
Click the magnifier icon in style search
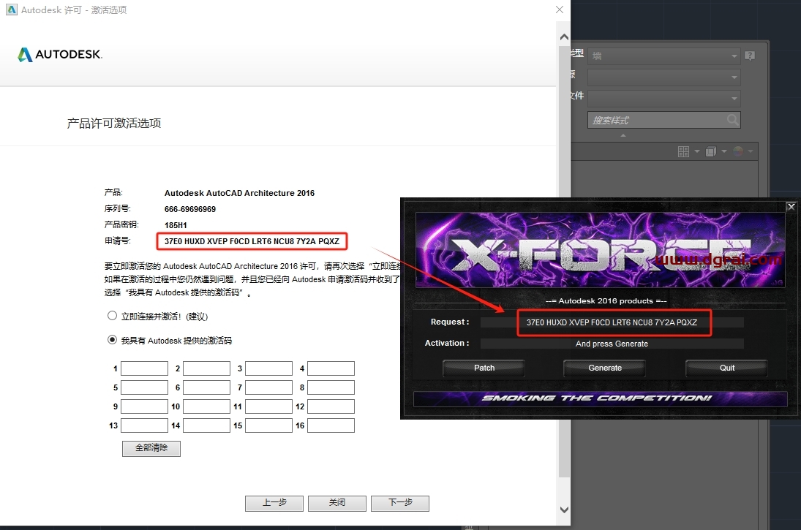coord(732,120)
